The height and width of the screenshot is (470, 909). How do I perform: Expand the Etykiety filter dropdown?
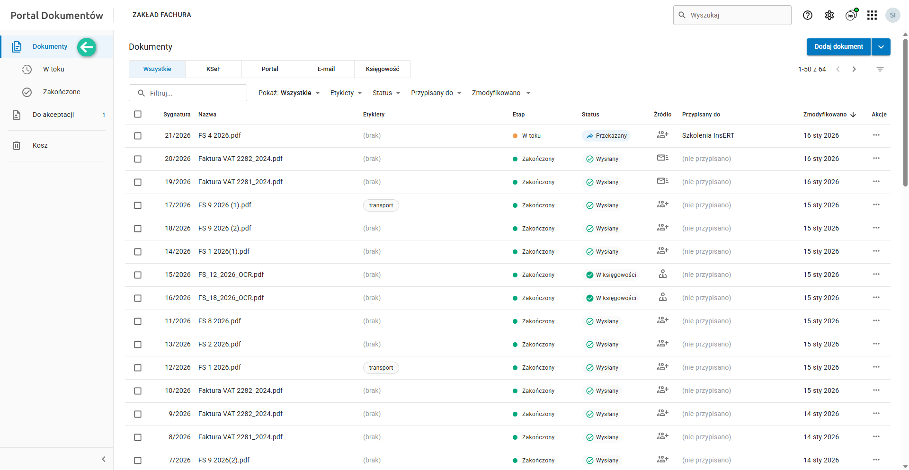point(346,93)
